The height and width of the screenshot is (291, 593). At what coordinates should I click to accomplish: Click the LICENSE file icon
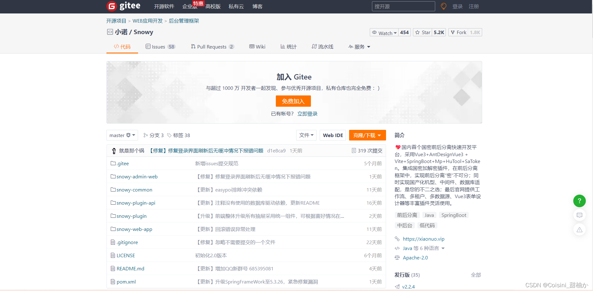113,255
